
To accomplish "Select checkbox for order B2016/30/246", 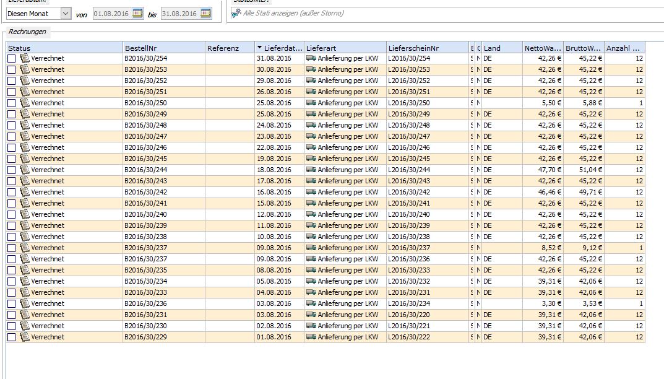I will click(11, 147).
